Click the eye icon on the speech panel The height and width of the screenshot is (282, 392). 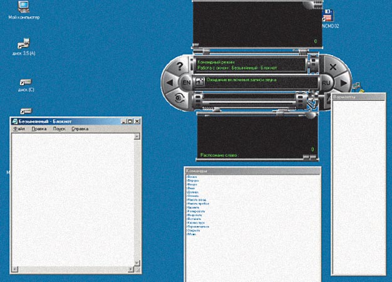point(180,98)
